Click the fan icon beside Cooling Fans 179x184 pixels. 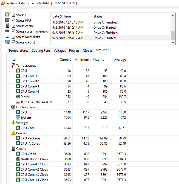[x=13, y=107]
